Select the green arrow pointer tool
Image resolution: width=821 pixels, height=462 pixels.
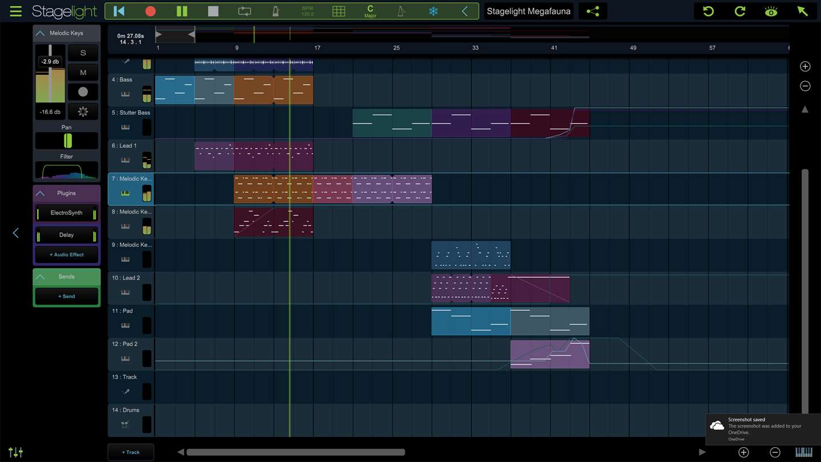pyautogui.click(x=803, y=11)
